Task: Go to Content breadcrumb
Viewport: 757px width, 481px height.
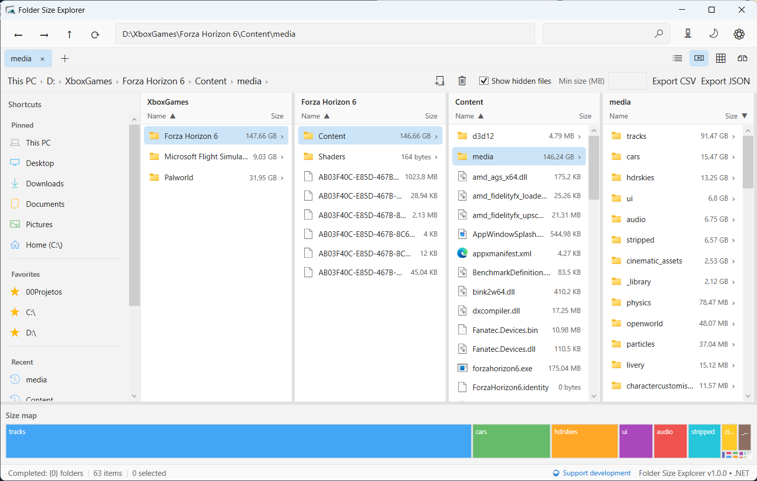Action: click(x=210, y=81)
